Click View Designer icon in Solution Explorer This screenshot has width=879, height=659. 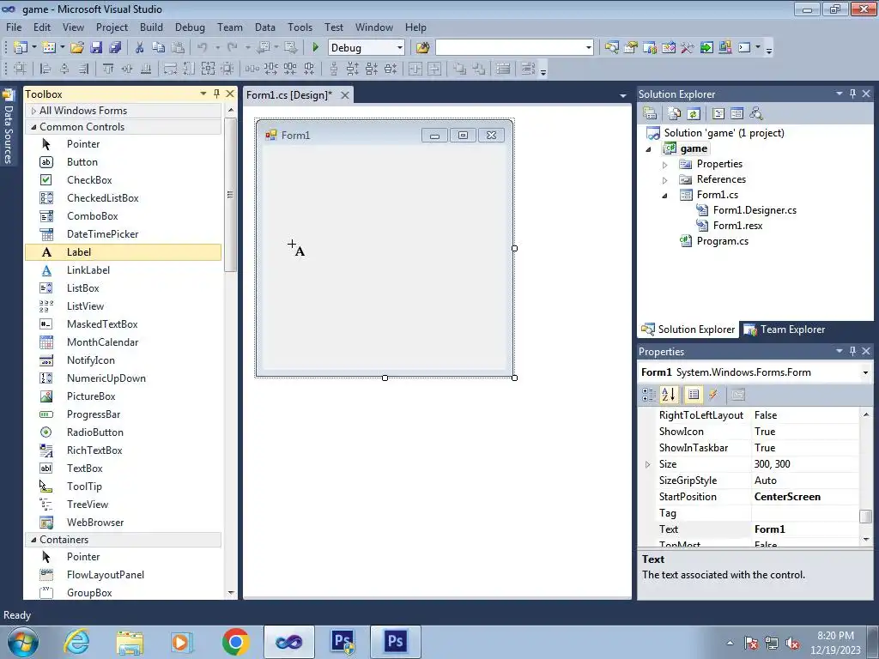[737, 113]
